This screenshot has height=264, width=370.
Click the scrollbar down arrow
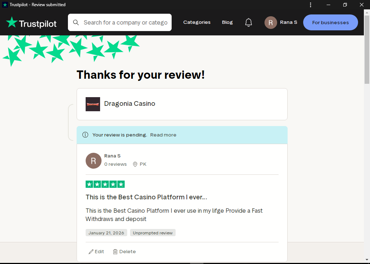(367, 260)
